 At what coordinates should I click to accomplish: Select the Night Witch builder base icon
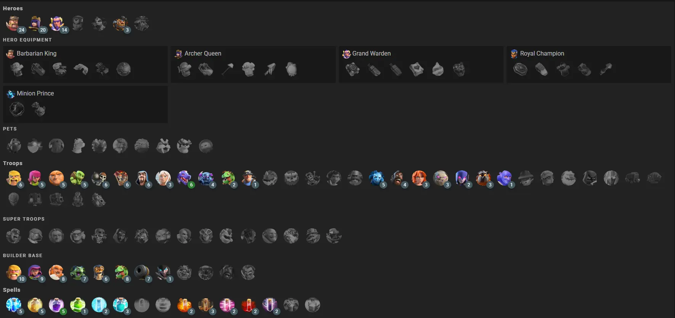pos(163,272)
